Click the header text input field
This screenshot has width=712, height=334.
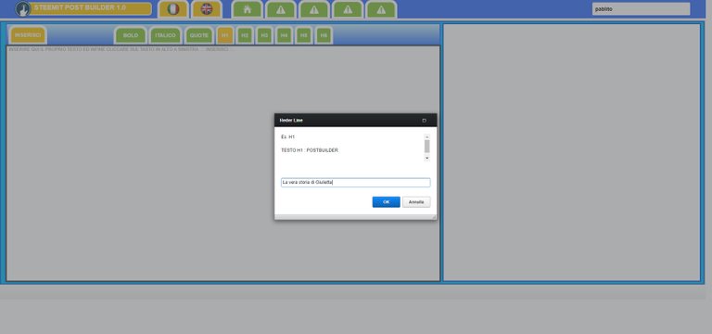pos(356,183)
